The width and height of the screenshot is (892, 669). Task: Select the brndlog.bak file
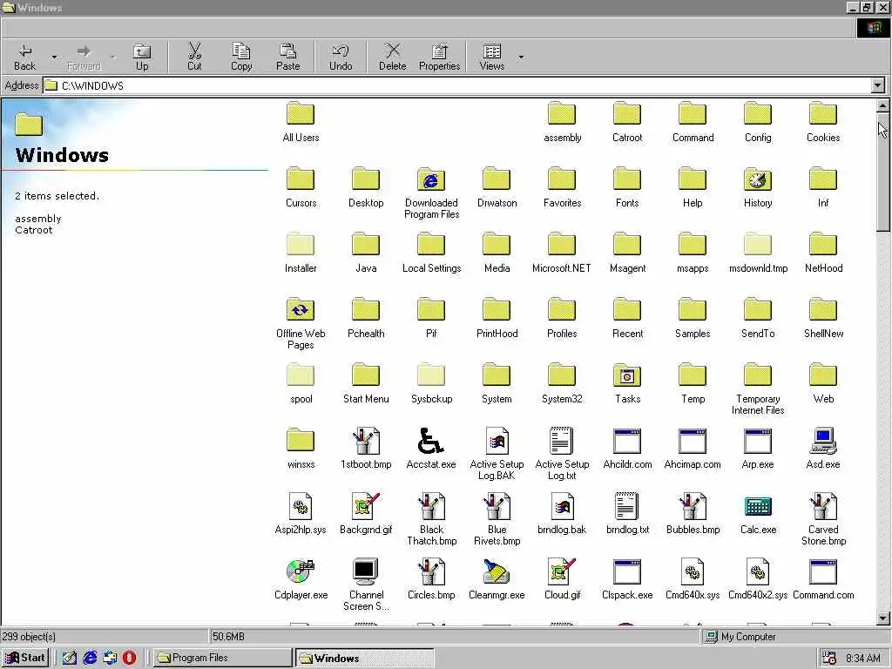(x=562, y=514)
